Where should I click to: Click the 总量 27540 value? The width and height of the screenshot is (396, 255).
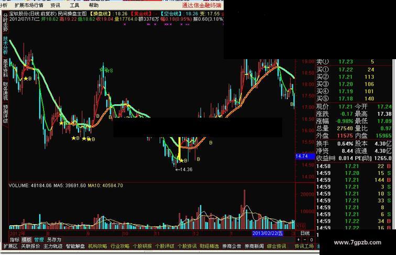tap(345, 128)
